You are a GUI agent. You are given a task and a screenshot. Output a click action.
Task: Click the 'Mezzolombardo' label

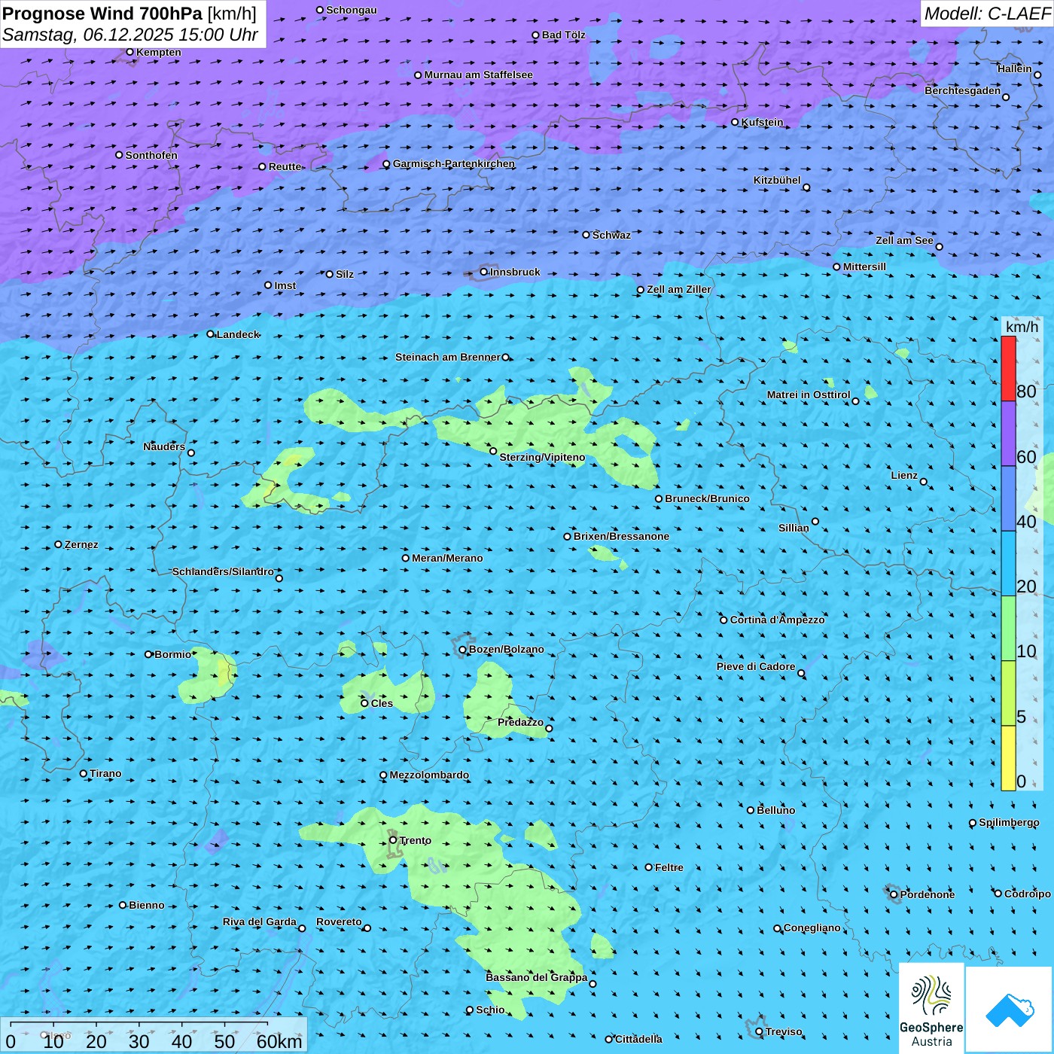coord(429,775)
